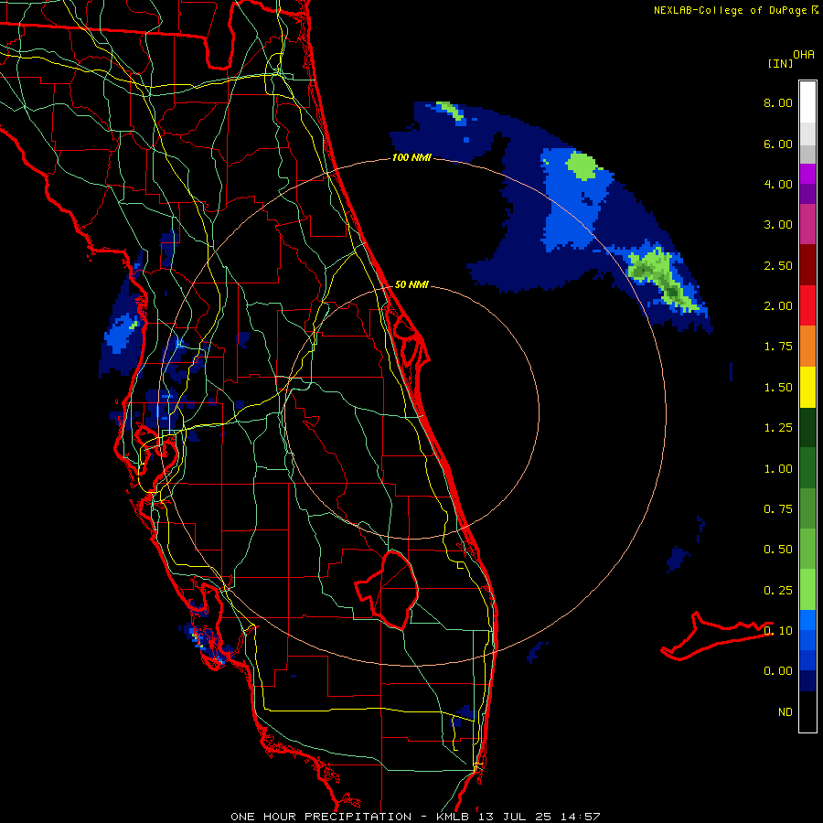Click the '1.25' scale label
This screenshot has width=823, height=823.
pos(778,428)
